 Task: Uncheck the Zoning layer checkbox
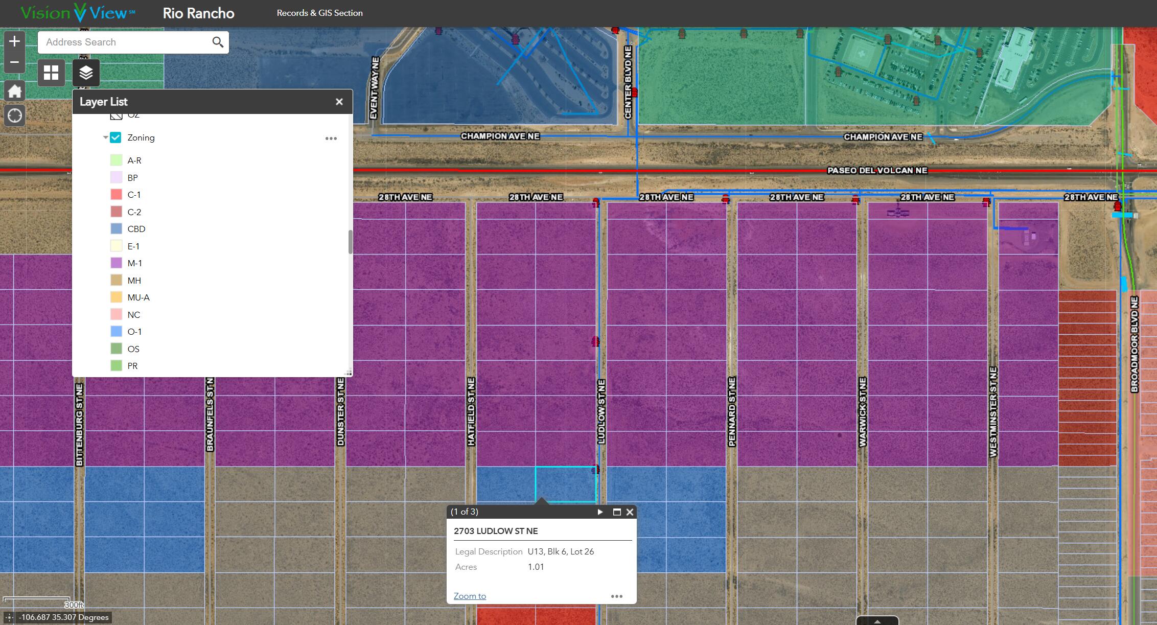(x=115, y=137)
